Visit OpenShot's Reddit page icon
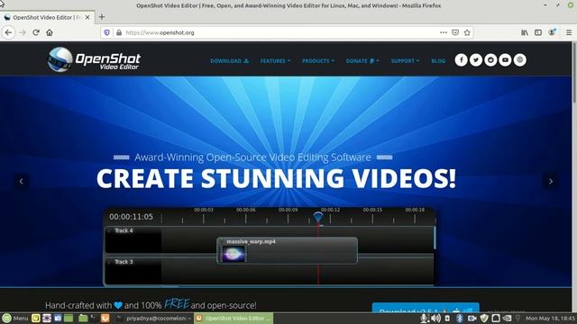 [490, 60]
